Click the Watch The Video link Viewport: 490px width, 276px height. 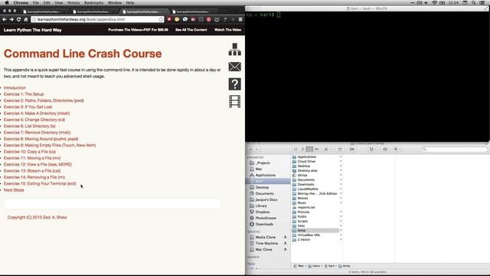(228, 30)
